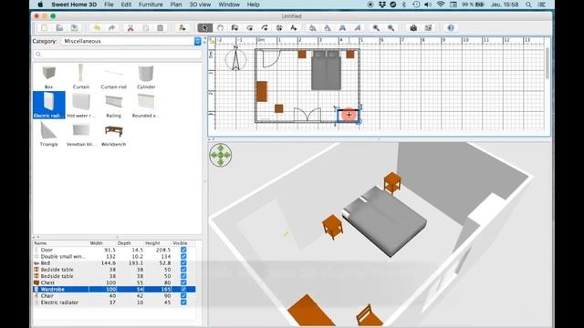Click the Open home toolbar icon
This screenshot has width=584, height=328.
tap(59, 28)
